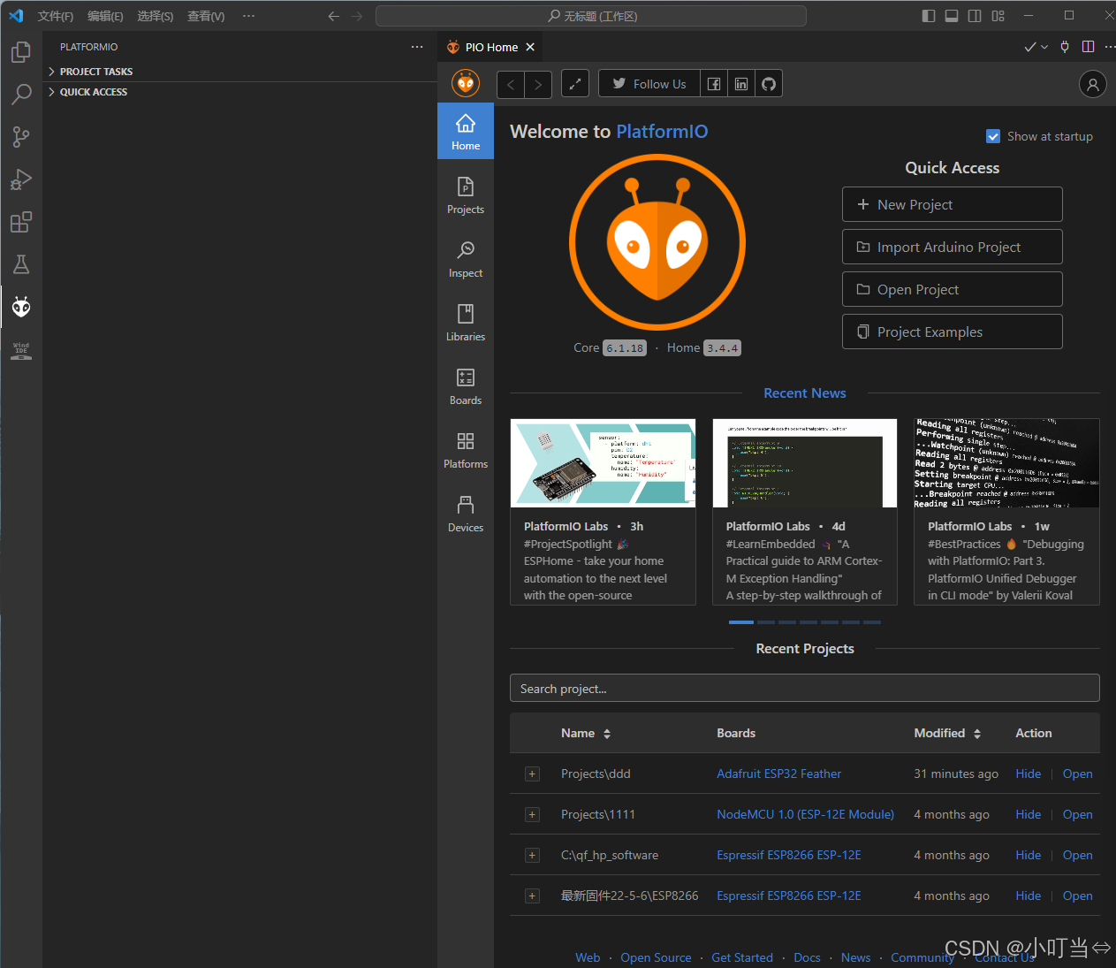Open the NodeMCU 1.0 (ESP-12E Module) link
The height and width of the screenshot is (968, 1116).
tap(805, 814)
